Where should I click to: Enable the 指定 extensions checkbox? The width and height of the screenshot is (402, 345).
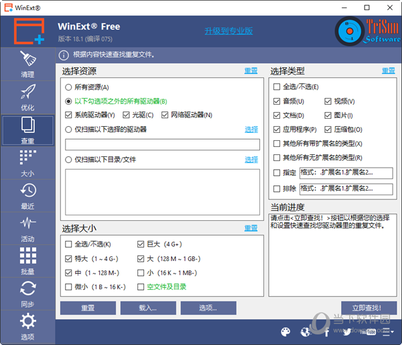pyautogui.click(x=277, y=172)
